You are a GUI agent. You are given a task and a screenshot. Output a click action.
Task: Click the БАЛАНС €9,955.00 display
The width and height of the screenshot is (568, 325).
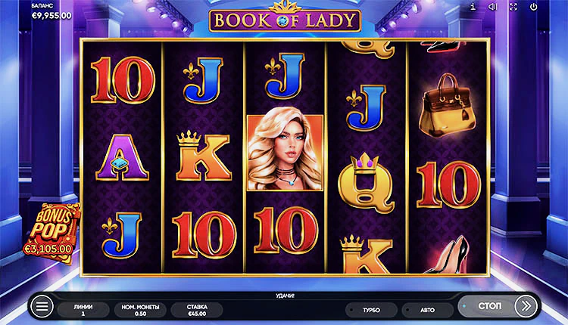51,11
